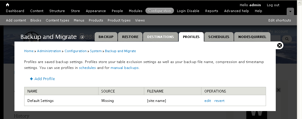This screenshot has width=302, height=119.
Task: Click the Add Profile link
Action: coord(45,79)
